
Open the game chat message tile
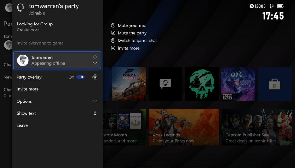(165, 83)
